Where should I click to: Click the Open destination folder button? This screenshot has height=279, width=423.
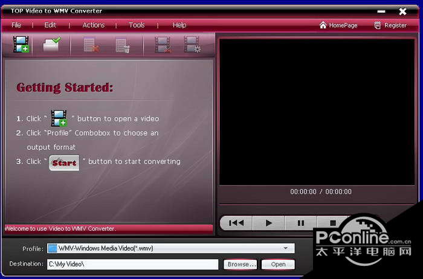point(278,265)
